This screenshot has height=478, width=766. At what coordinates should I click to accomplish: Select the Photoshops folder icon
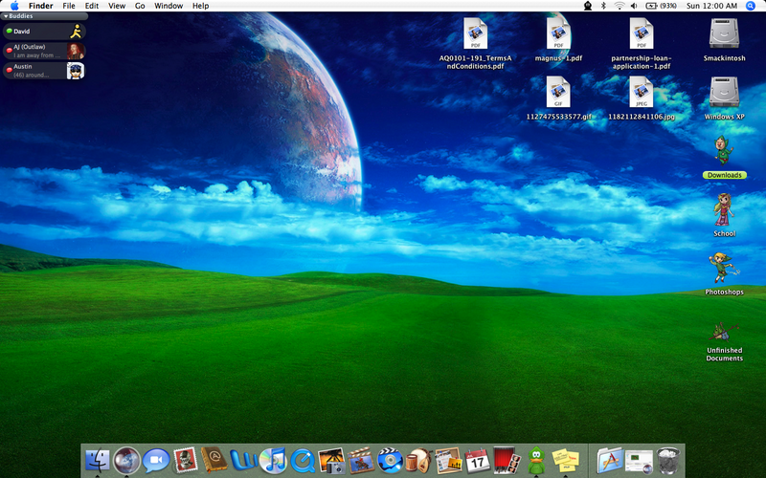coord(724,268)
